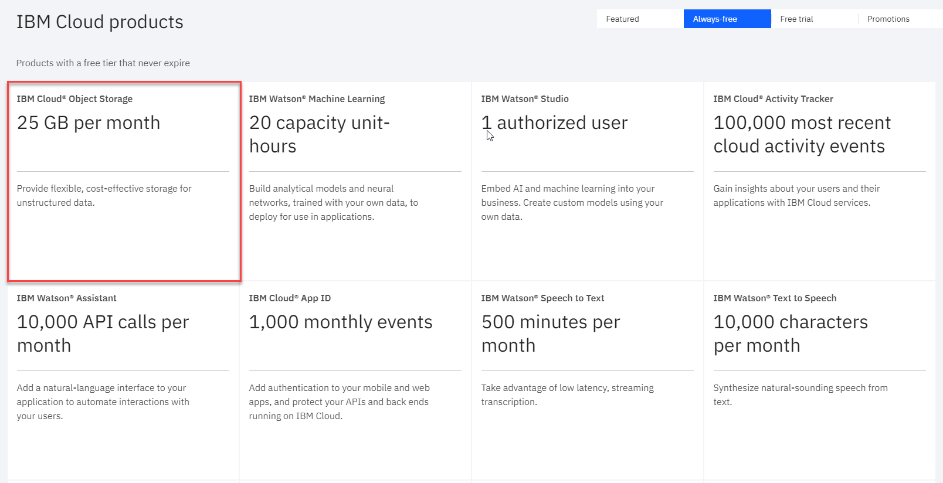This screenshot has width=943, height=483.
Task: Click 100,000 most recent cloud activity events
Action: [802, 134]
